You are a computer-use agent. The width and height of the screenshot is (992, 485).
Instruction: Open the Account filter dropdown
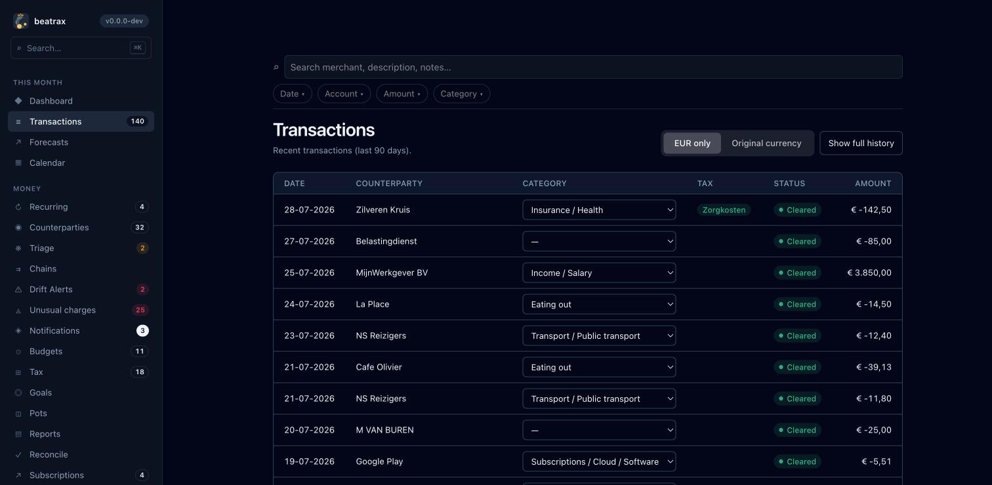click(344, 94)
